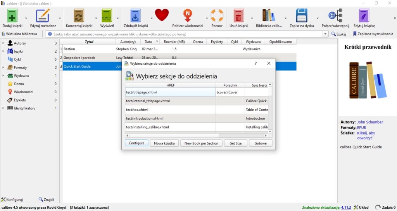Click Gotowe button in dialog
Viewport: 397px width, 211px height.
[x=261, y=143]
